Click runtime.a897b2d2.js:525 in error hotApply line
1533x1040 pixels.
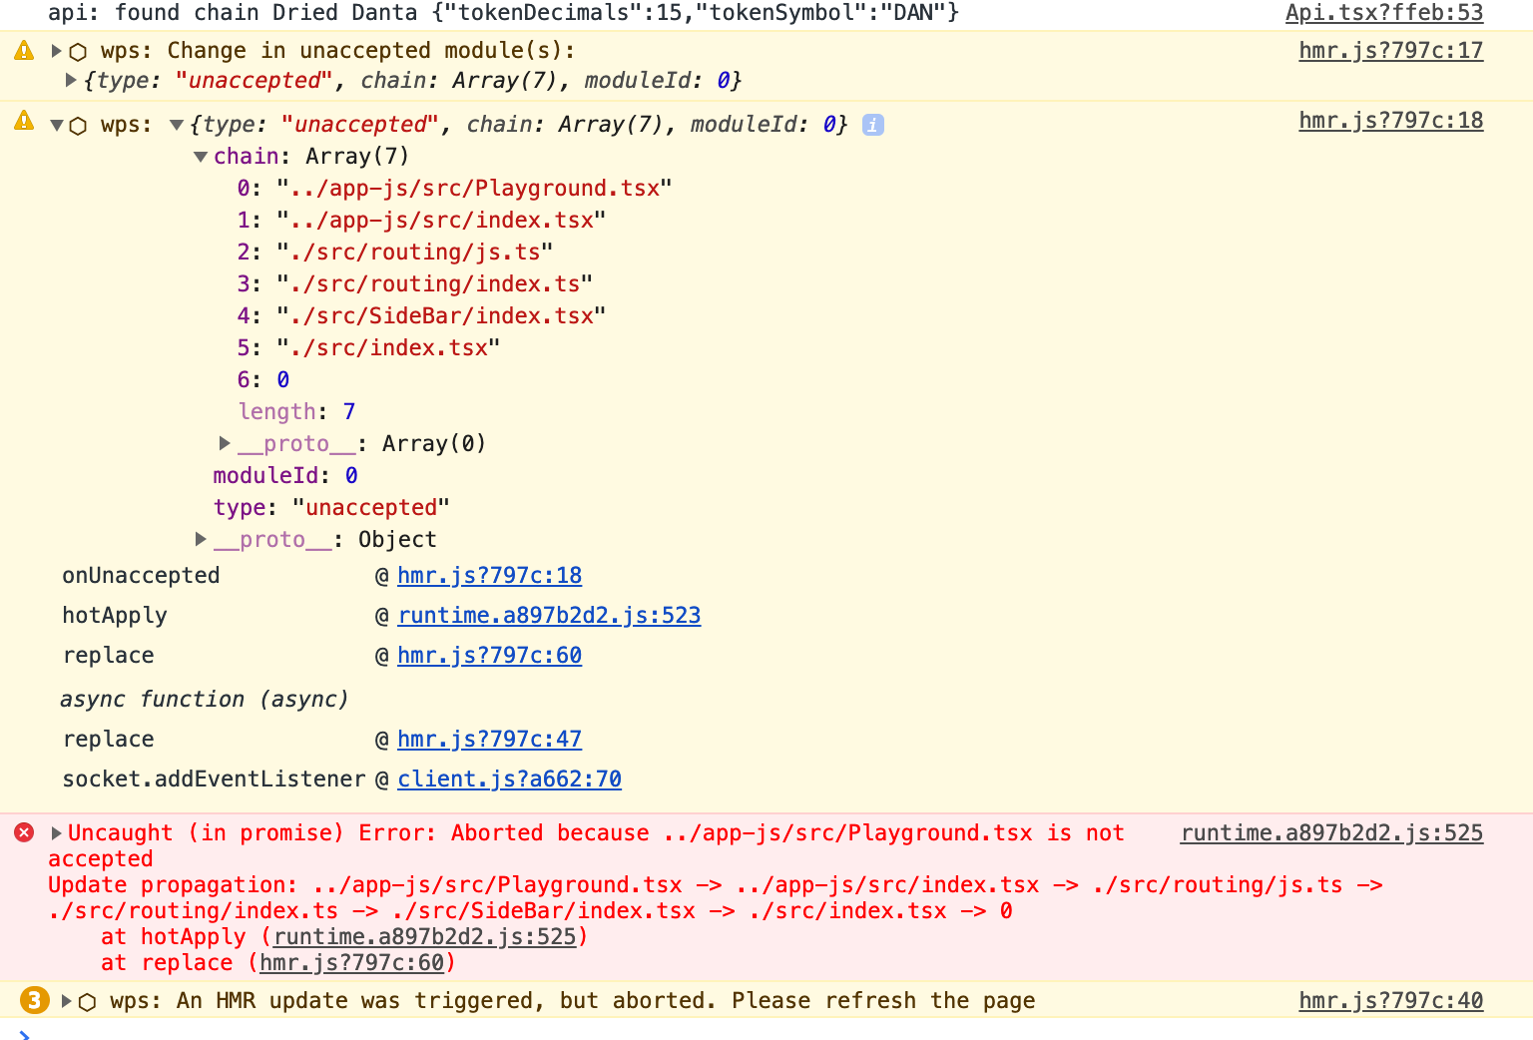425,937
